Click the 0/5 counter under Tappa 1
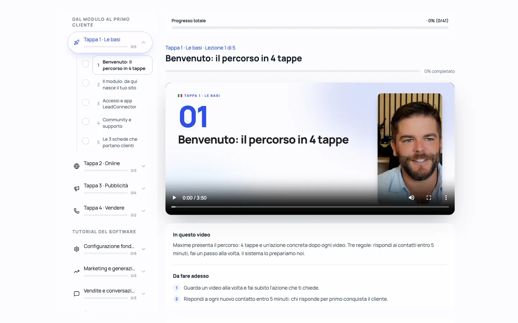518x323 pixels. pyautogui.click(x=133, y=47)
